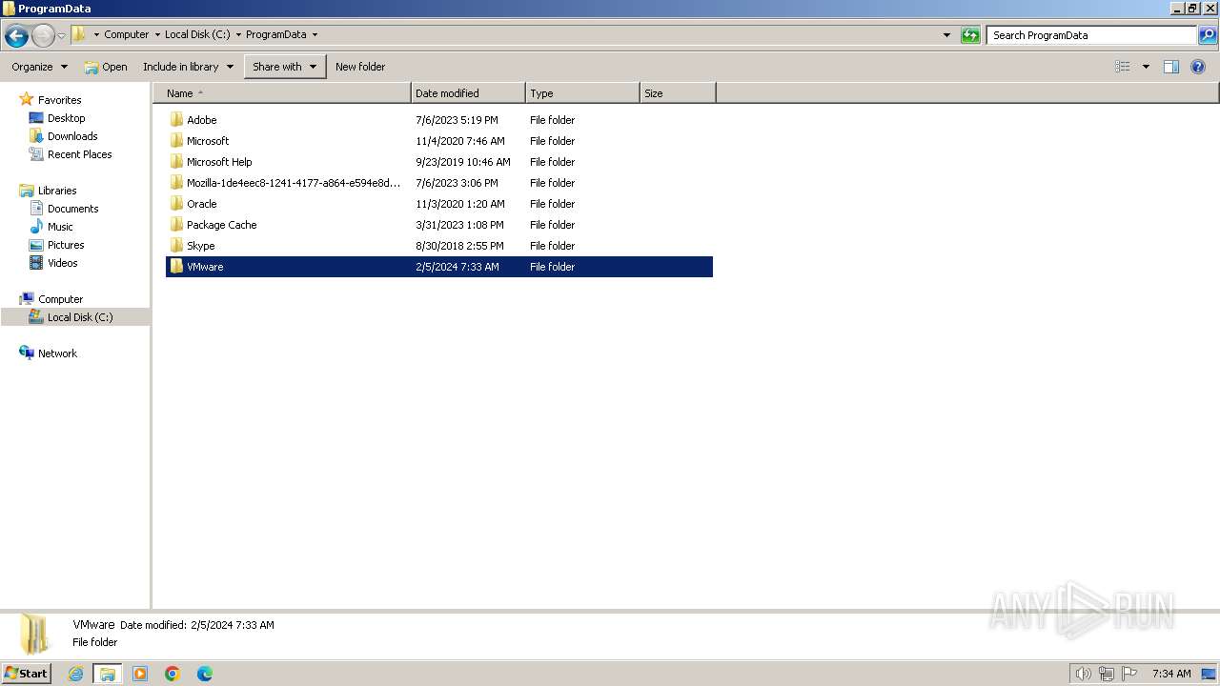Viewport: 1220px width, 686px height.
Task: Click the network tray icon
Action: (1107, 674)
